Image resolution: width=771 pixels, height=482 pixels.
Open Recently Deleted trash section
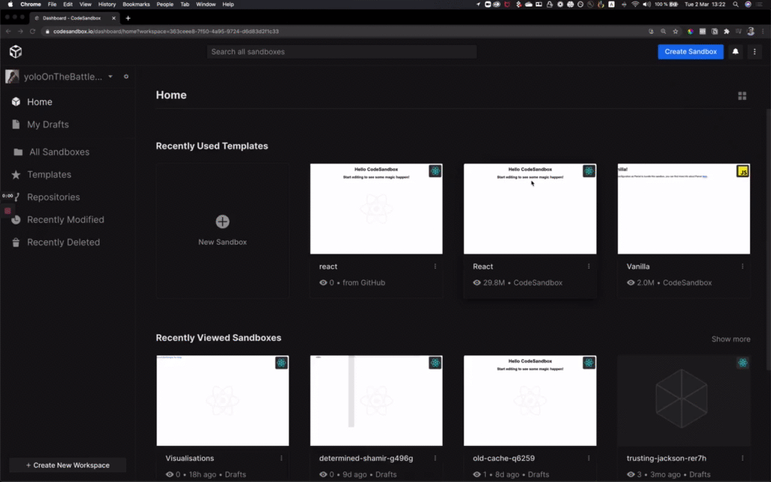point(62,242)
